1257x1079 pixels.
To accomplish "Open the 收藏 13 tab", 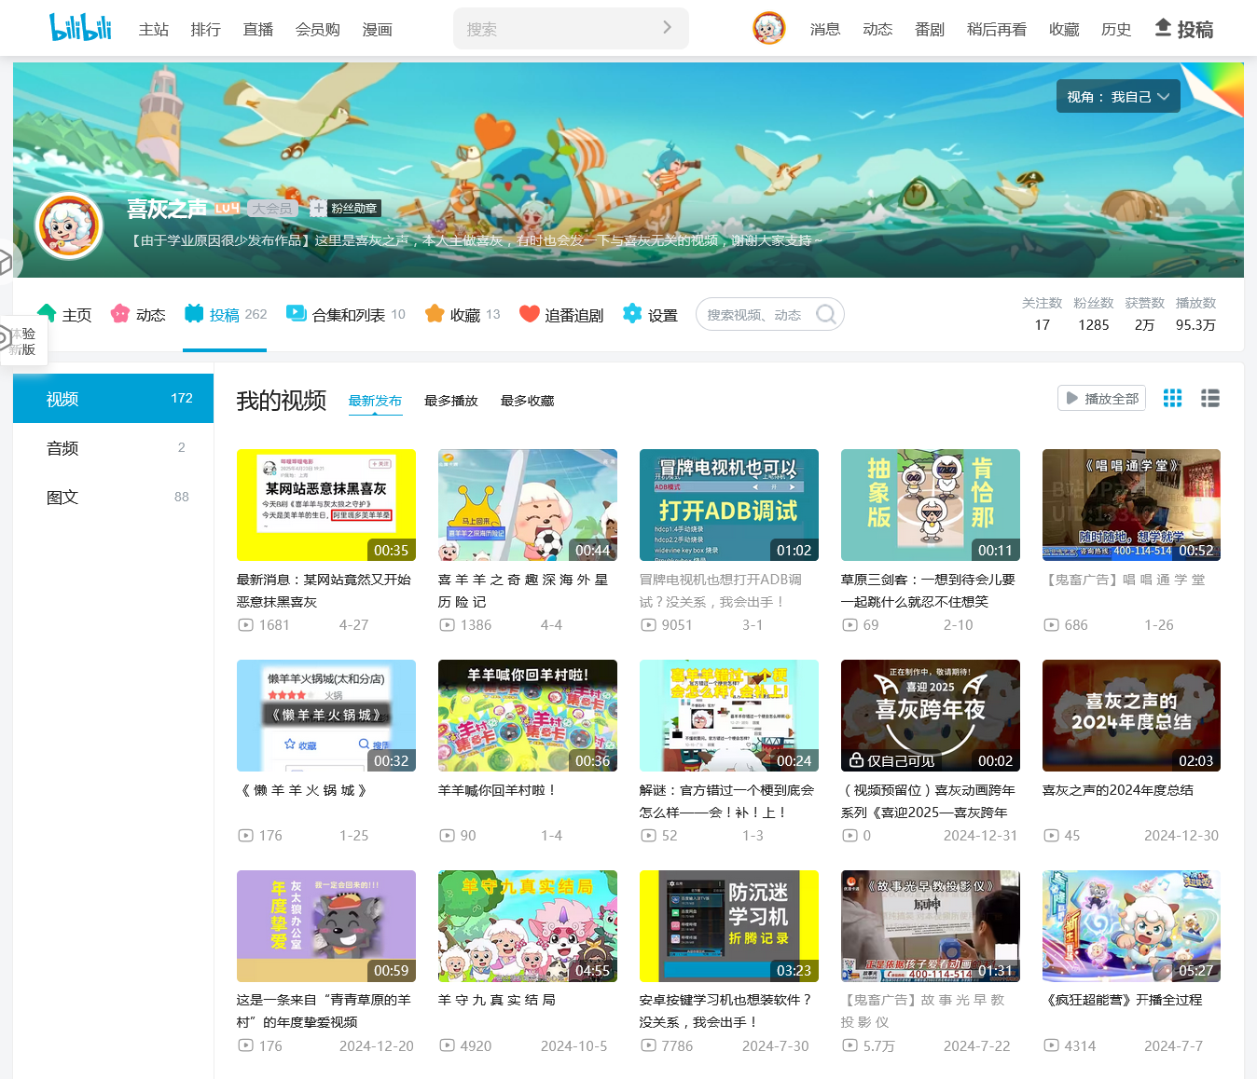I will tap(463, 314).
